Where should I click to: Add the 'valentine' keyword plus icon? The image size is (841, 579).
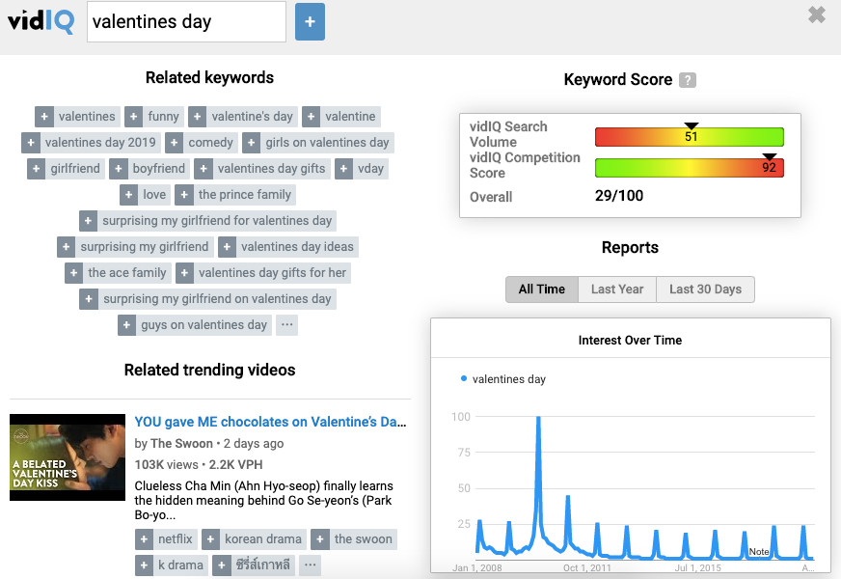pyautogui.click(x=311, y=117)
